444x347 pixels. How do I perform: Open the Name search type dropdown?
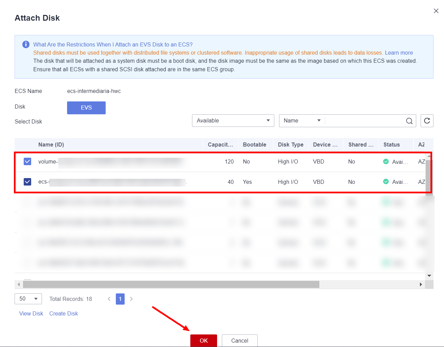[301, 121]
